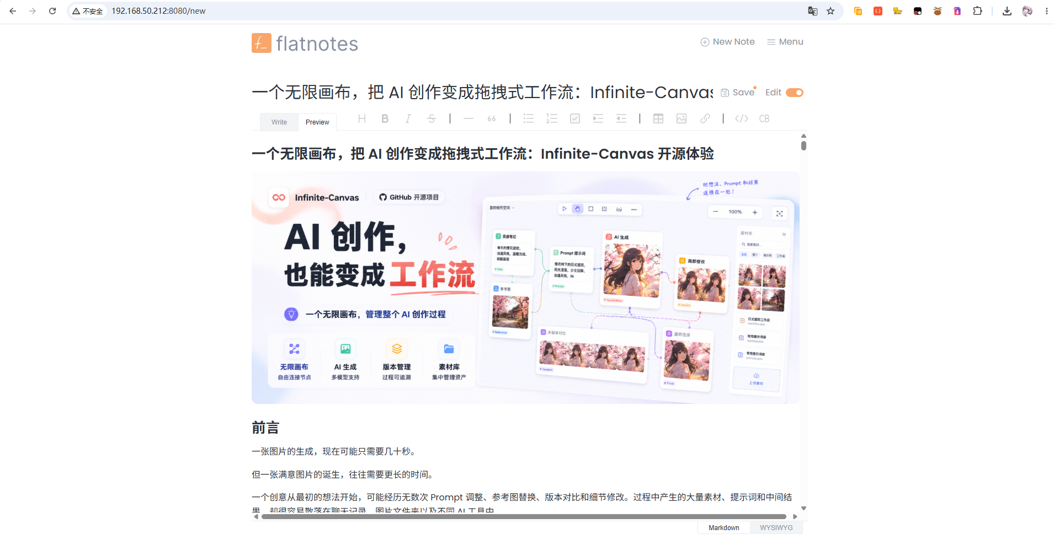The height and width of the screenshot is (545, 1054).
Task: Insert a code block using CB
Action: coord(764,118)
